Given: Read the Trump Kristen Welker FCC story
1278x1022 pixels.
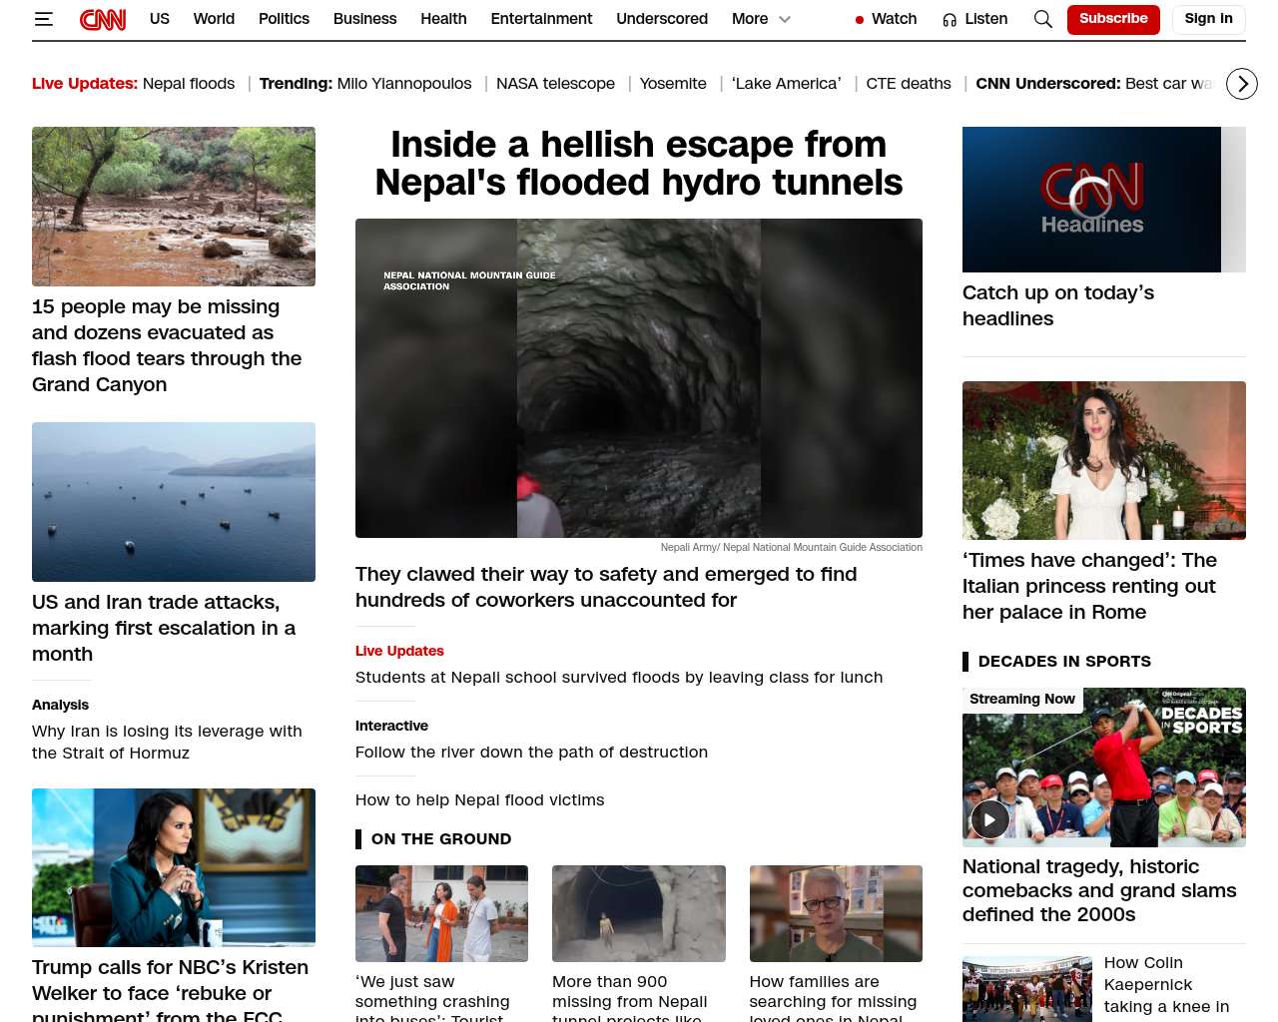Looking at the screenshot, I should coord(170,989).
